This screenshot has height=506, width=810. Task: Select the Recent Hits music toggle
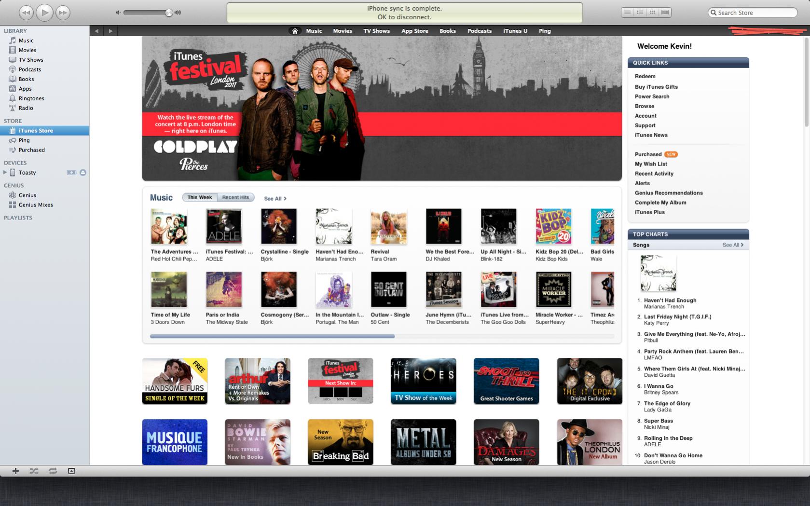coord(235,197)
